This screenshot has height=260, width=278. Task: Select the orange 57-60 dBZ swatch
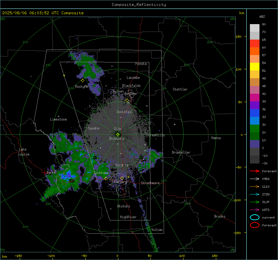coord(255,51)
